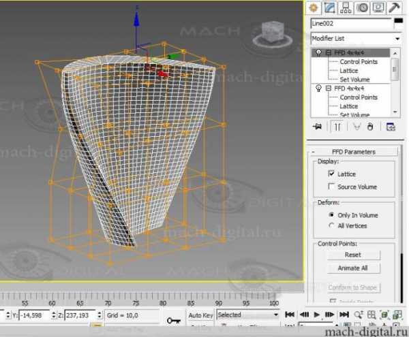Enable the Source Volume checkbox
The image size is (409, 337).
(x=331, y=187)
